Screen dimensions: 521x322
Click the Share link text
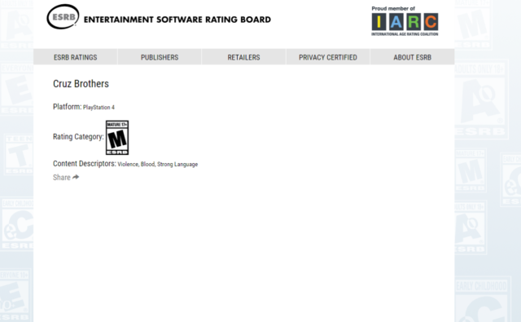[62, 177]
